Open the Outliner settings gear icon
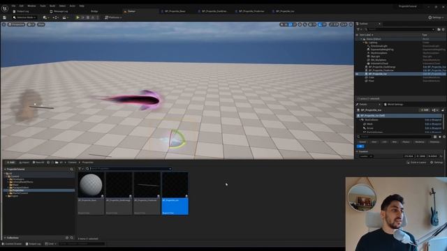Image resolution: width=447 pixels, height=251 pixels. (444, 29)
